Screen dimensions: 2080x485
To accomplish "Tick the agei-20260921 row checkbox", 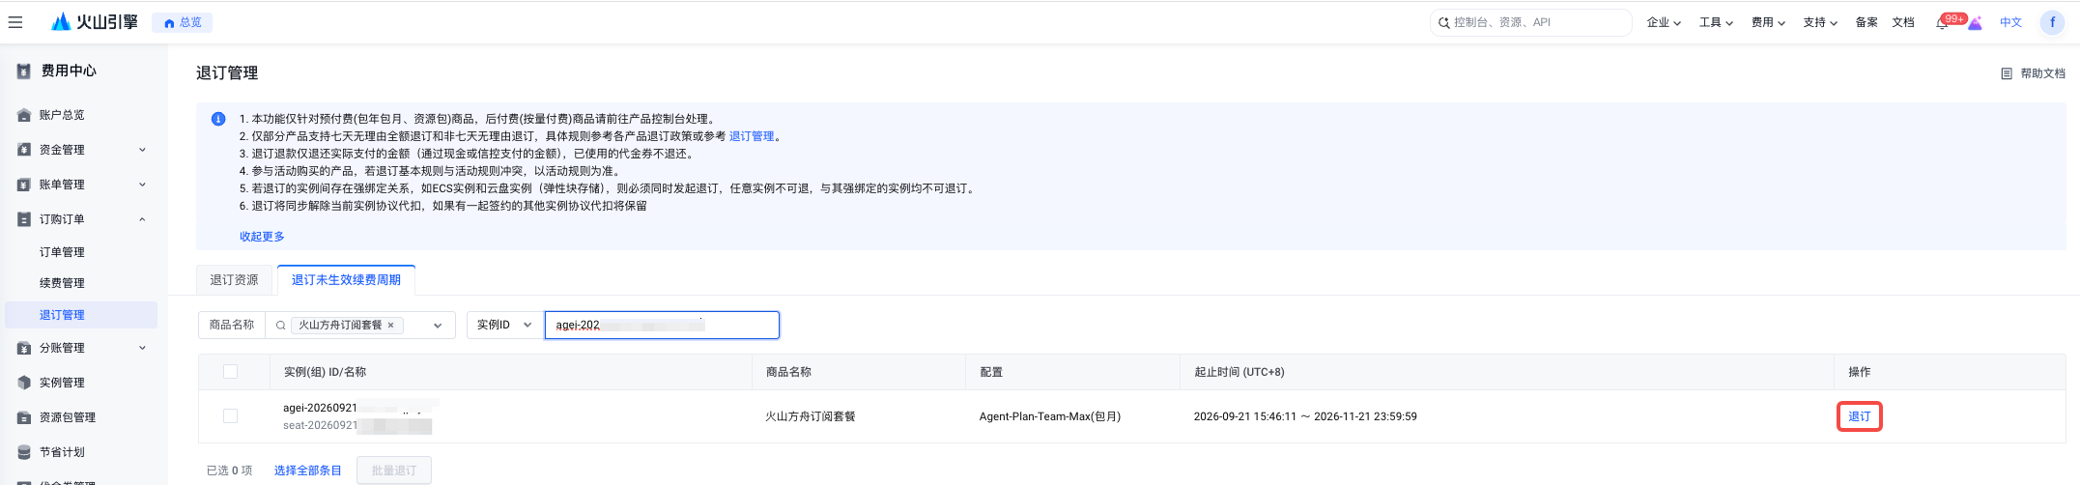I will coord(230,416).
